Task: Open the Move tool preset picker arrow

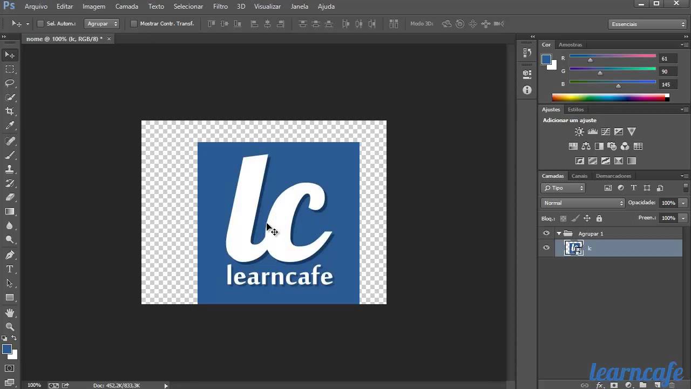Action: [x=28, y=24]
